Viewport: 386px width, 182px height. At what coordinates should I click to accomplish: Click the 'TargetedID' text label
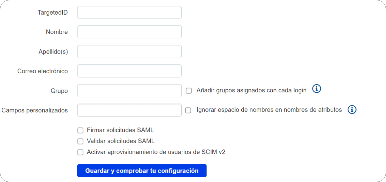click(x=53, y=13)
